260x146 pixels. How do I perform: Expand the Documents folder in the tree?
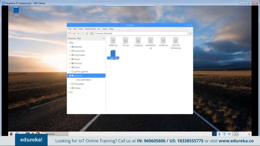(x=70, y=51)
